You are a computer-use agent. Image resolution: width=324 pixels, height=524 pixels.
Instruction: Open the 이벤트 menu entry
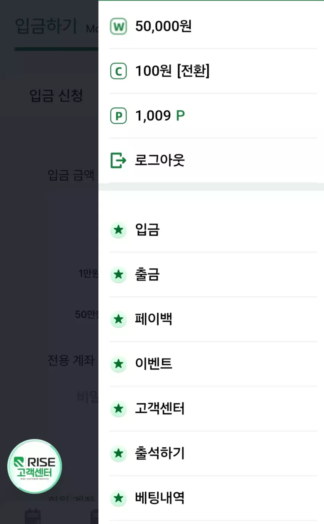click(x=213, y=364)
